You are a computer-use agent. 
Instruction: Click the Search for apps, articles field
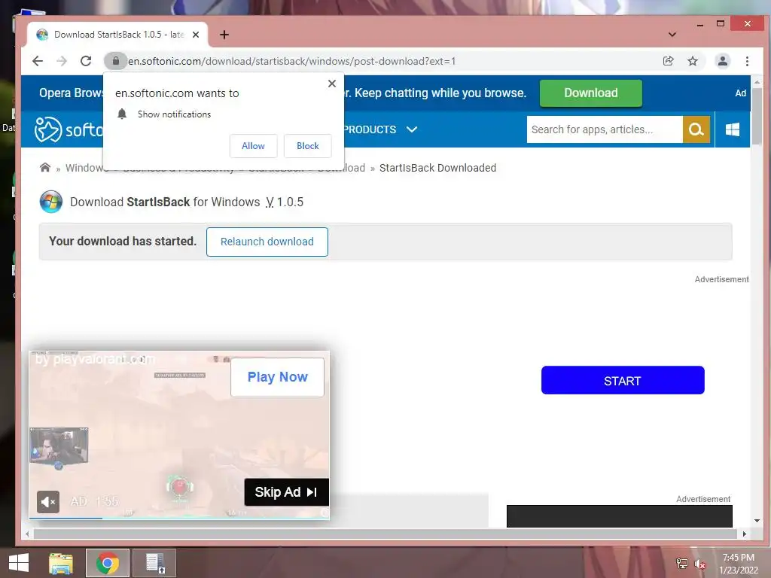coord(605,129)
